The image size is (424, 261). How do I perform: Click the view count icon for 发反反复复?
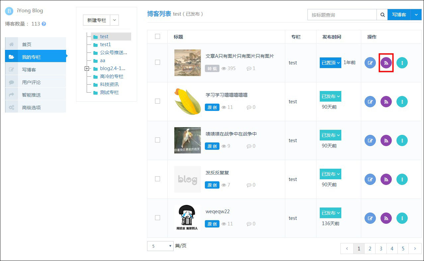click(224, 185)
